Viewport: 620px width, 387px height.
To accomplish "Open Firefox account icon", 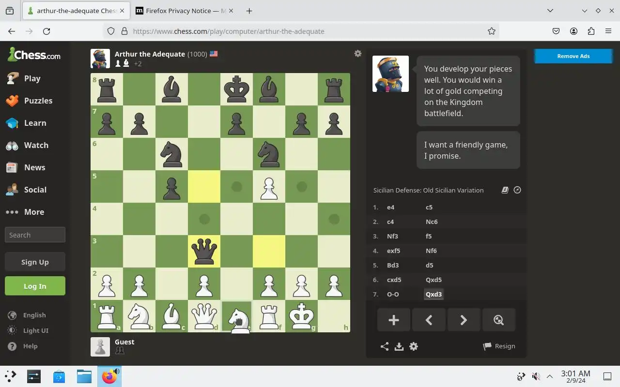I will tap(573, 31).
